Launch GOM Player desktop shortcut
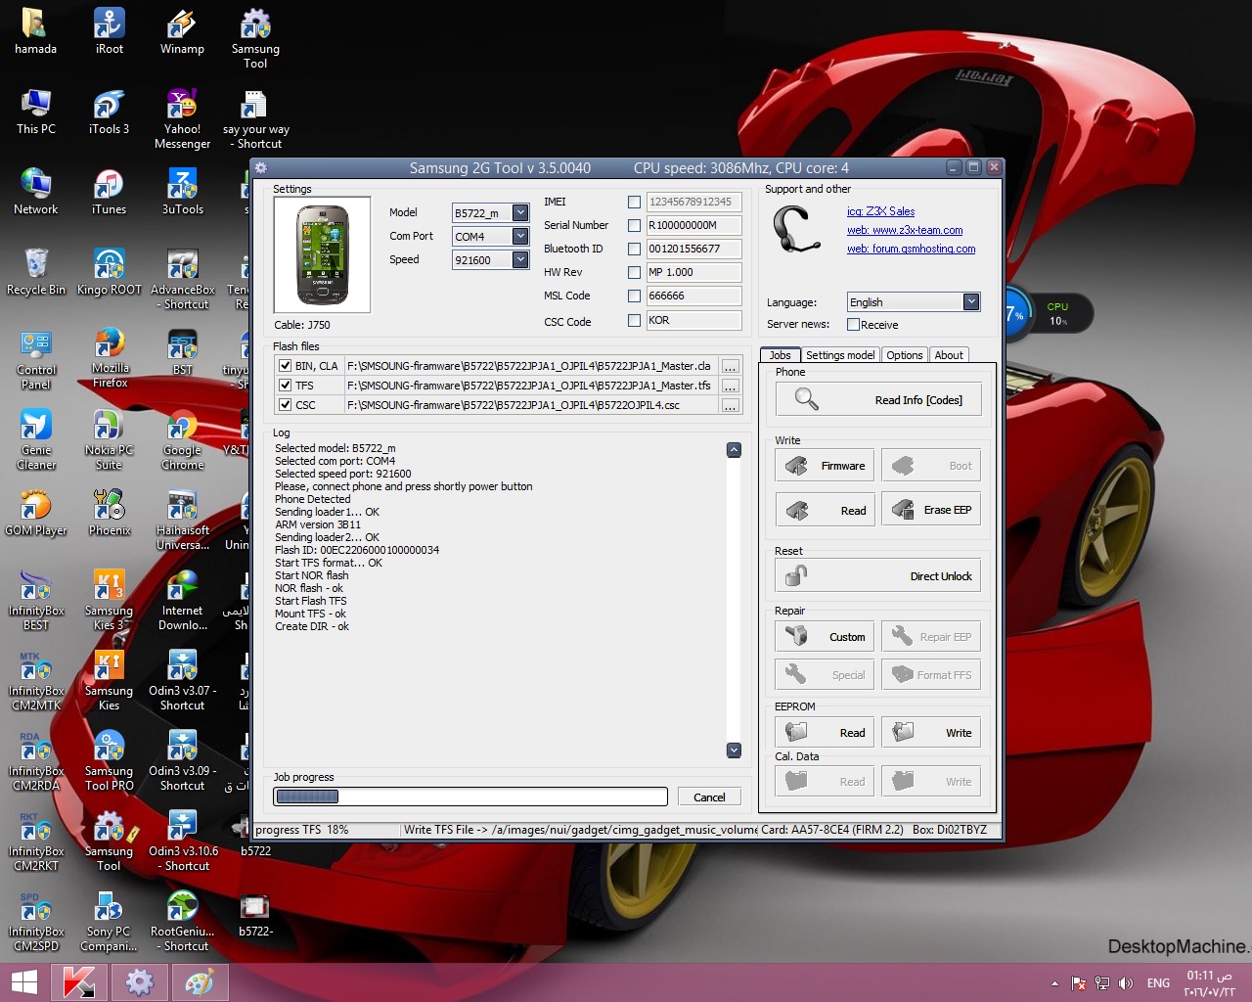Screen dimensions: 1252x1002 click(36, 513)
